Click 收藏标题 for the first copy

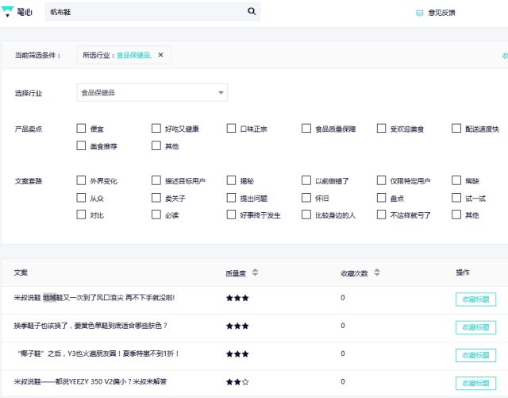coord(475,299)
